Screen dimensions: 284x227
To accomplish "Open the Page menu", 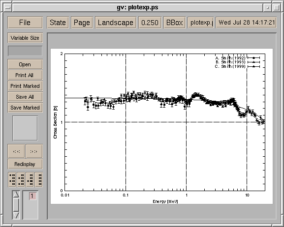I will pos(82,23).
